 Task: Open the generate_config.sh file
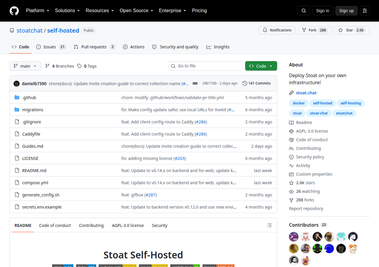41,195
